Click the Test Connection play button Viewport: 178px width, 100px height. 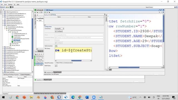coord(56,46)
